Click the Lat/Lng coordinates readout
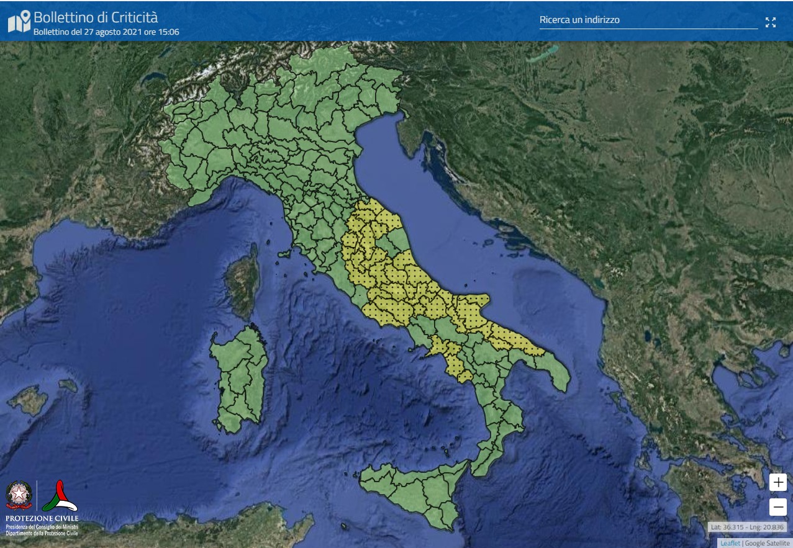Viewport: 793px width, 548px height. 748,527
